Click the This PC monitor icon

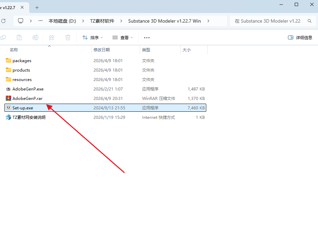coord(21,21)
